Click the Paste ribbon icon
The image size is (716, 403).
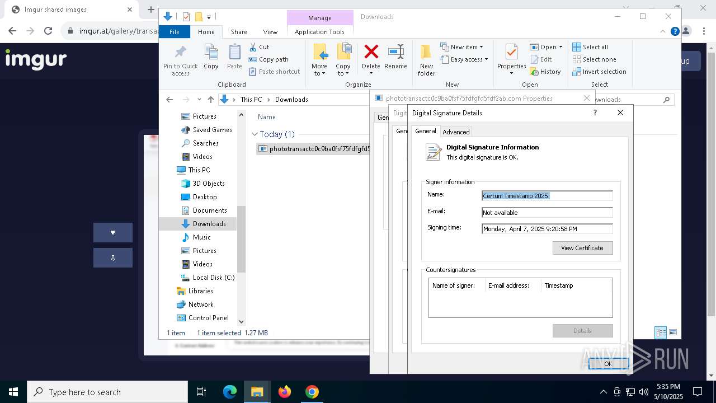[234, 57]
